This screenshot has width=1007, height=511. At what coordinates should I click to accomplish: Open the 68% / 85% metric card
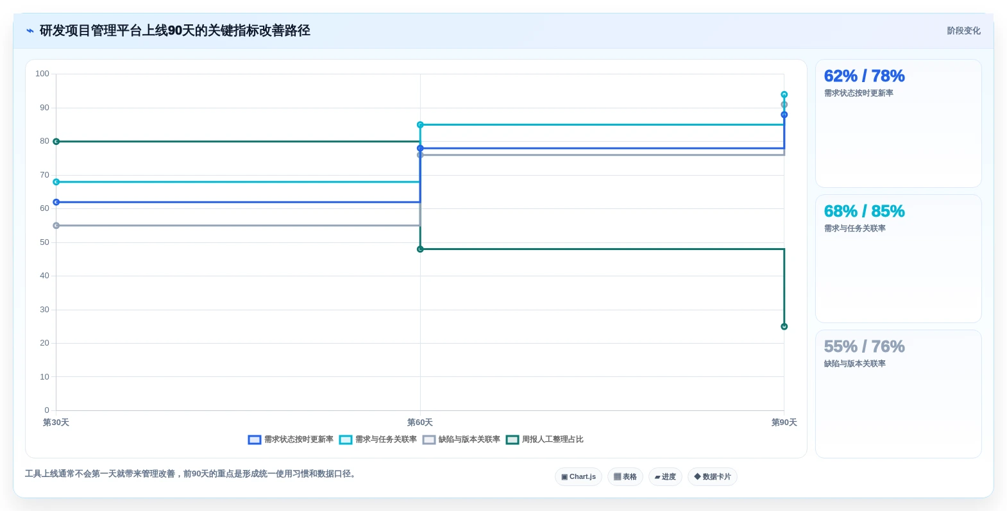[898, 259]
